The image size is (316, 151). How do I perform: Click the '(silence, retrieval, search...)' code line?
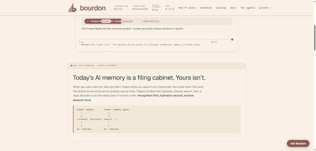(97, 119)
